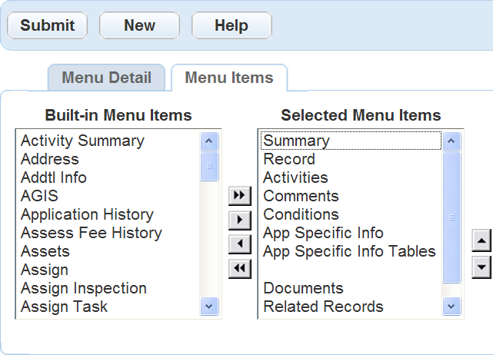493x358 pixels.
Task: Select App Specific Info Tables entry
Action: [x=349, y=251]
